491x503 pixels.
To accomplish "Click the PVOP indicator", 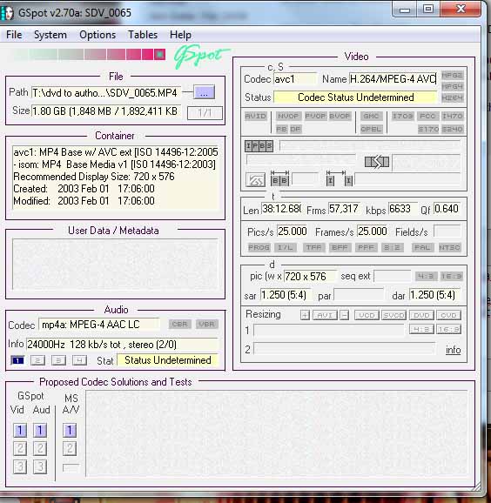I will pos(315,116).
